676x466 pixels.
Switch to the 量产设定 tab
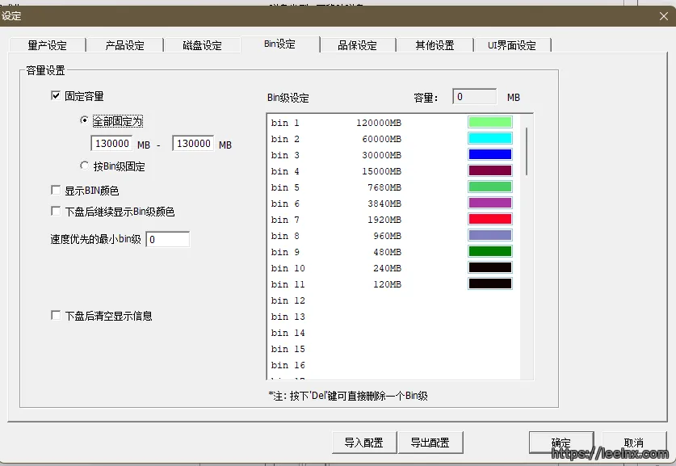[x=47, y=45]
